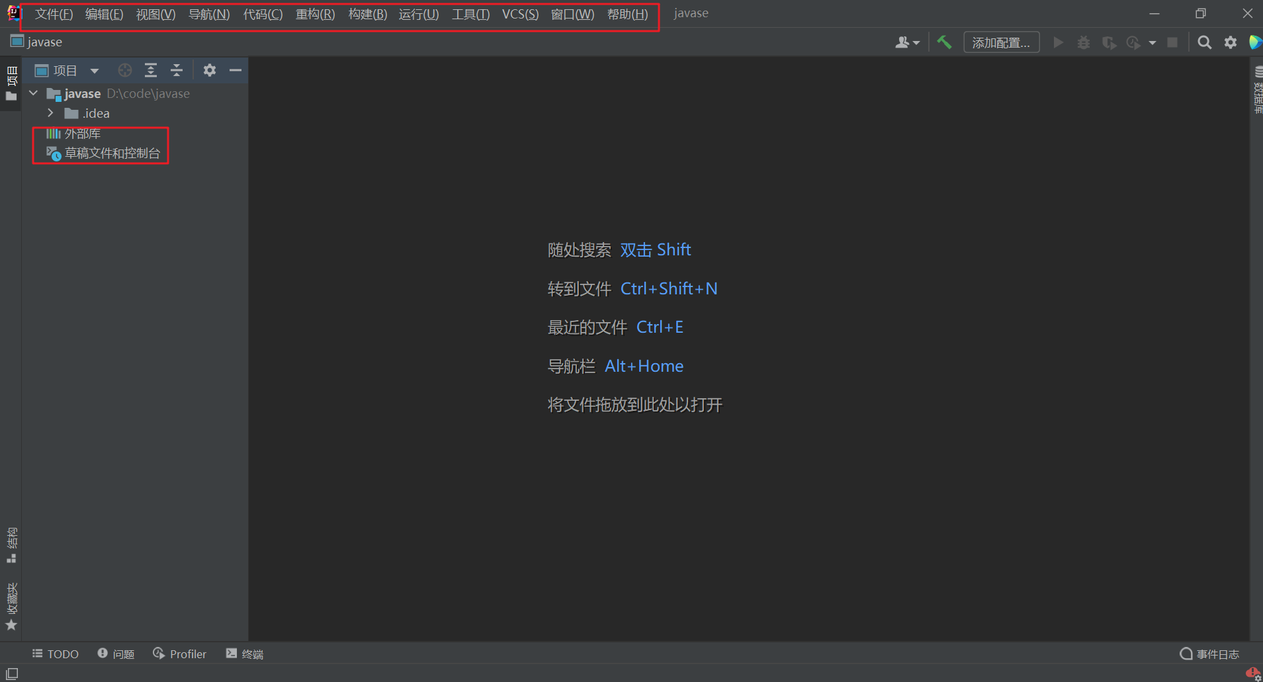1263x682 pixels.
Task: Open IDE settings gear in top toolbar
Action: [x=1231, y=42]
